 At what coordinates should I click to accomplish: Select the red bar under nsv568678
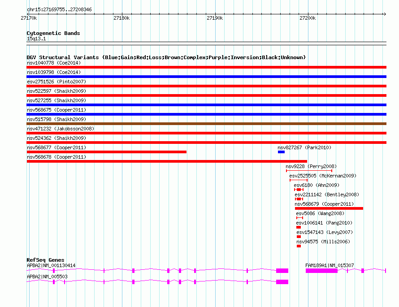click(x=167, y=161)
